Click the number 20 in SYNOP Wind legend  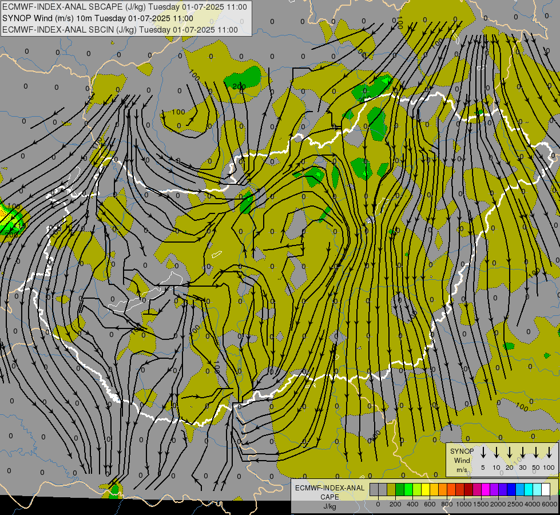tap(509, 468)
